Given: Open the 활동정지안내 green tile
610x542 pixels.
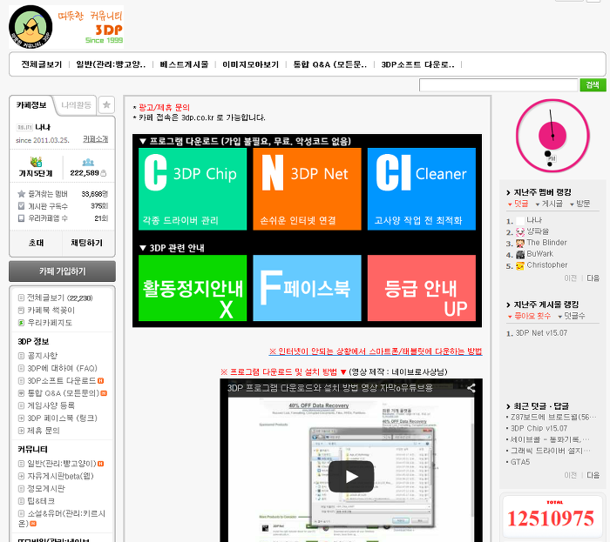Looking at the screenshot, I should point(193,288).
